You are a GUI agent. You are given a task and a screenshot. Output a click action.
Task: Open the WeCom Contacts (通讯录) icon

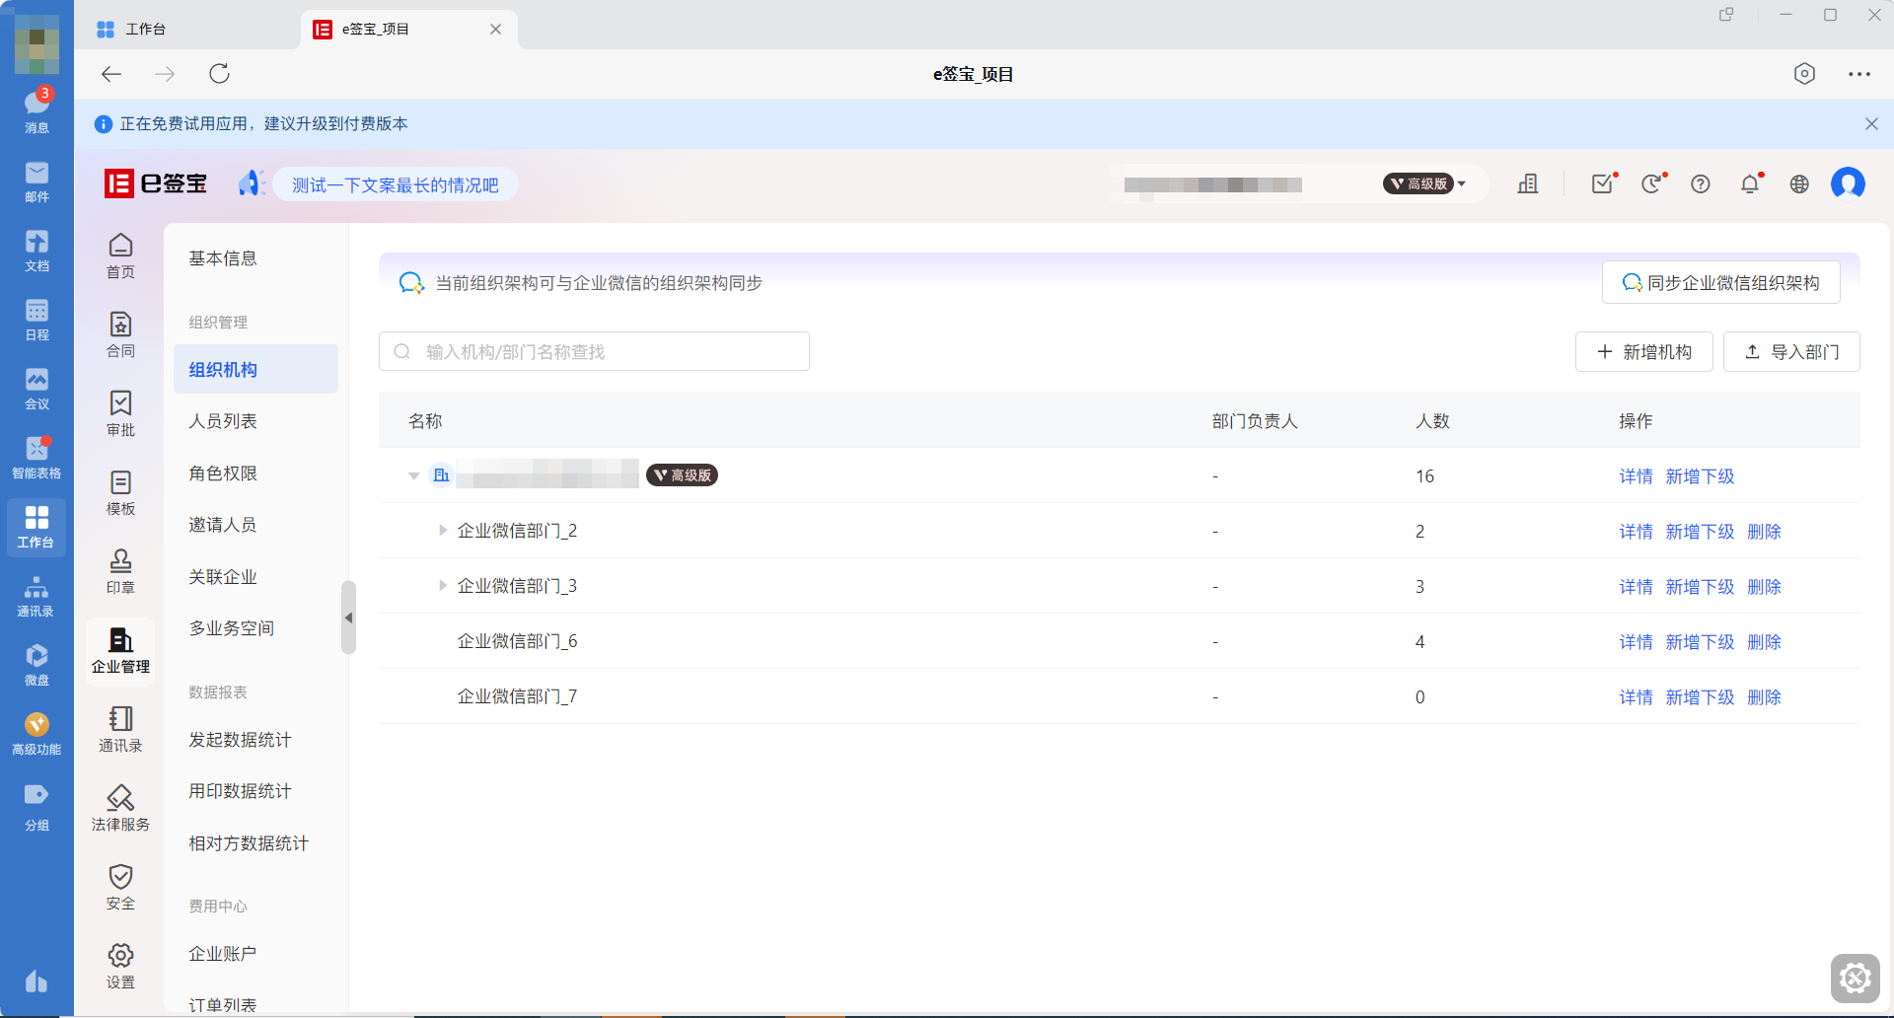click(x=36, y=596)
